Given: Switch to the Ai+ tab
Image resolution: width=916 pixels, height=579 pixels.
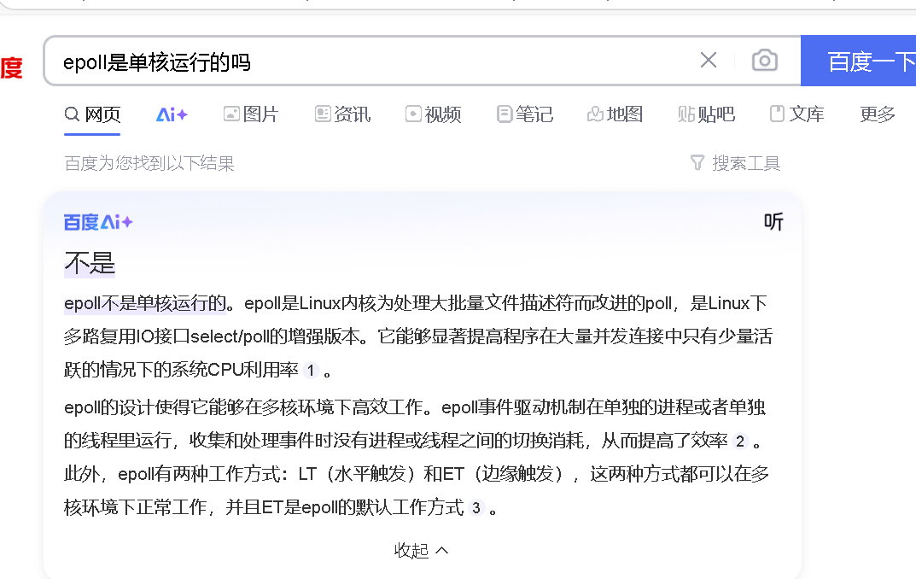Looking at the screenshot, I should tap(172, 114).
